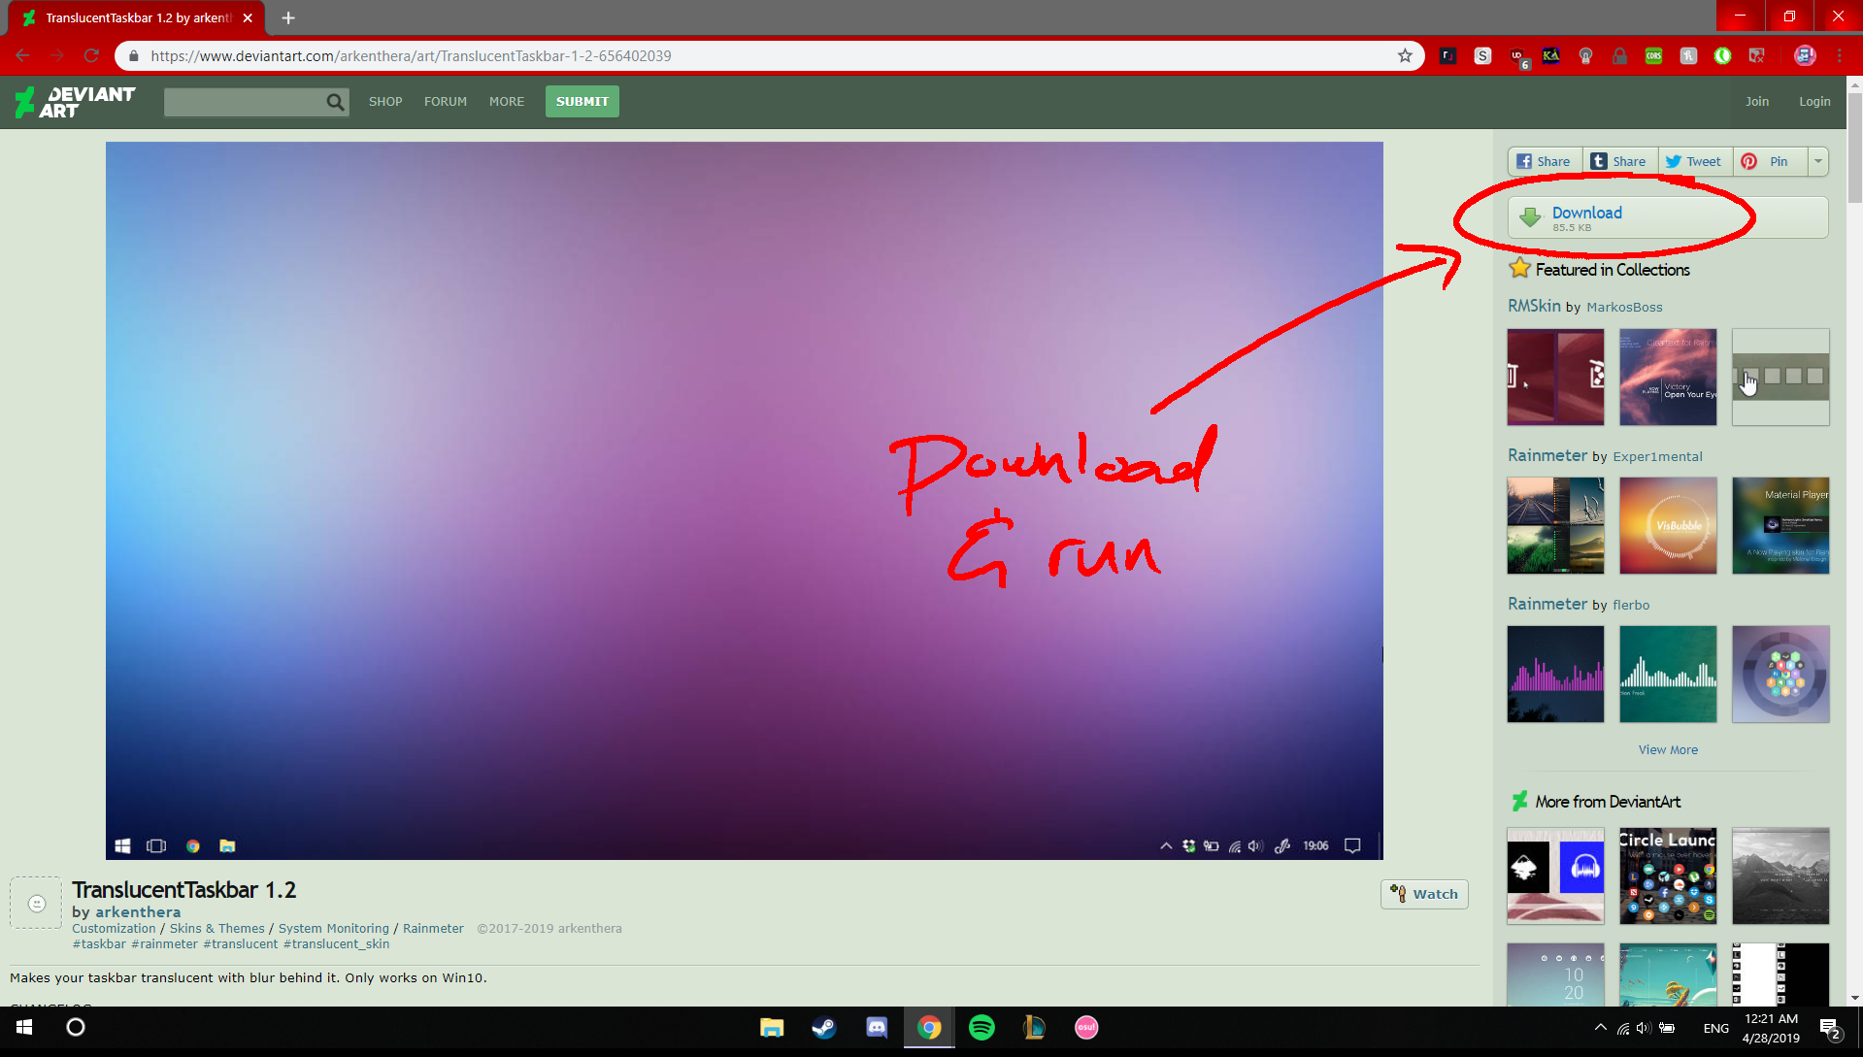
Task: Open Steam from the taskbar
Action: click(x=824, y=1027)
